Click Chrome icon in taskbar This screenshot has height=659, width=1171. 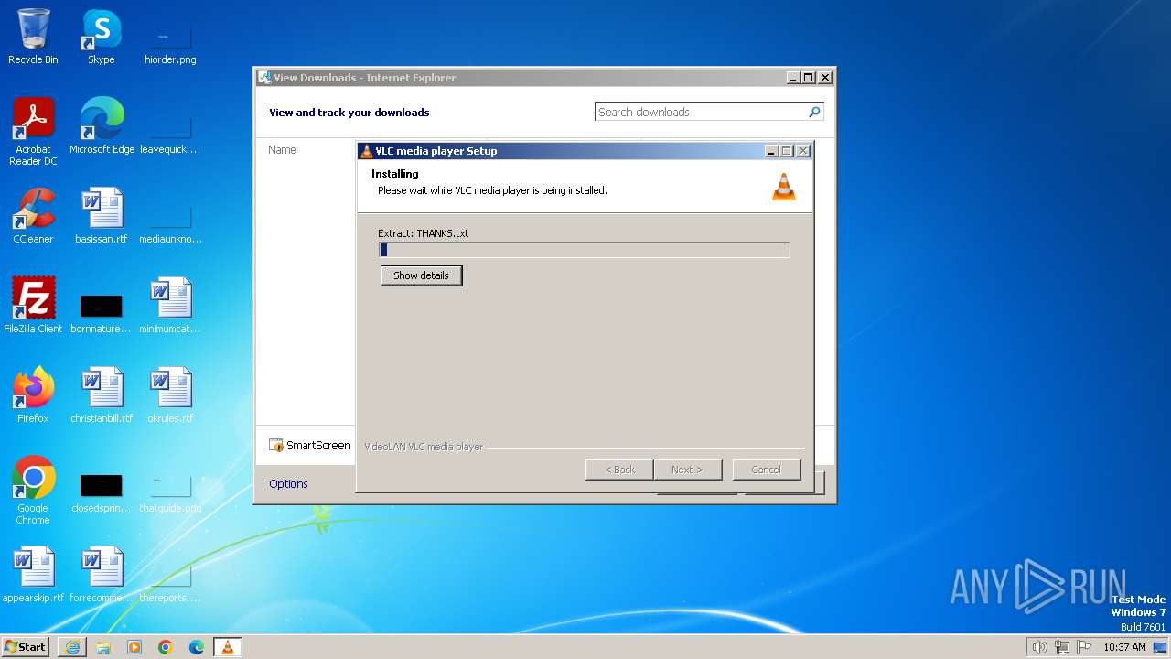click(x=166, y=647)
